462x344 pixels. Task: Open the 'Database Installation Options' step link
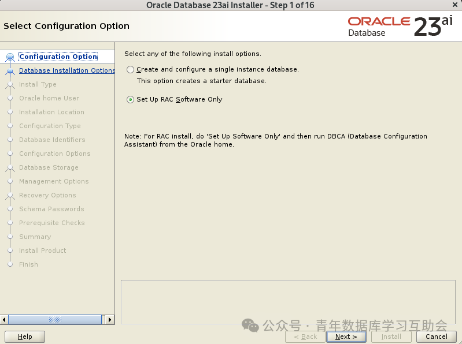click(67, 70)
